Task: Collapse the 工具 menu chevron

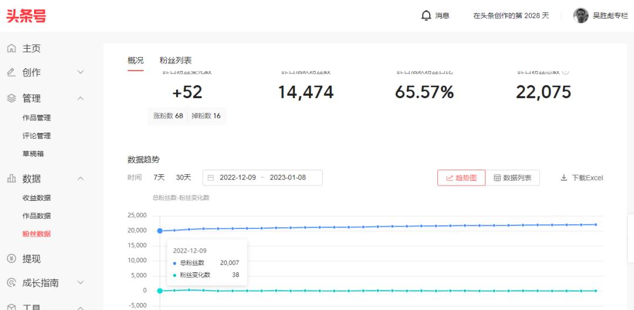Action: point(81,308)
